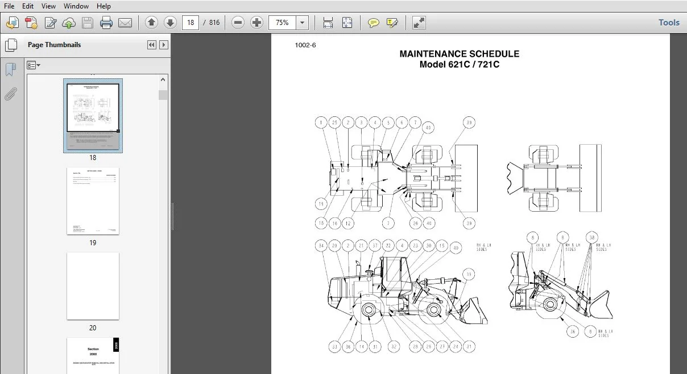The height and width of the screenshot is (374, 687).
Task: Click the Read mode expand icon
Action: coord(419,23)
